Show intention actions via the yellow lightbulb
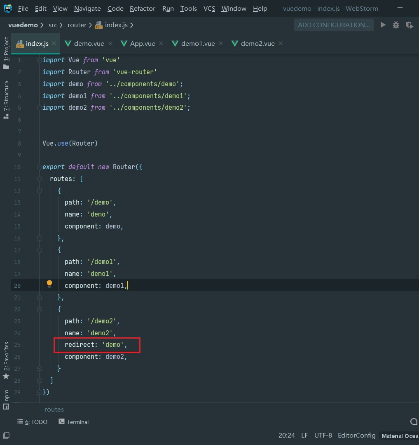Viewport: 419px width, 445px height. pos(49,283)
